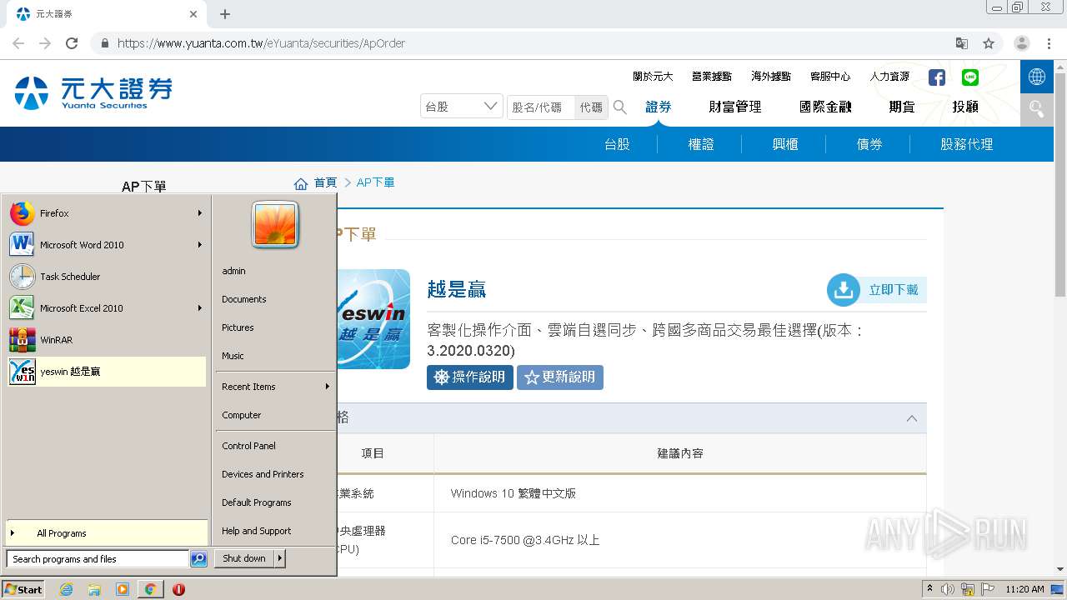The height and width of the screenshot is (600, 1067).
Task: Click the Shut down button
Action: click(x=244, y=558)
